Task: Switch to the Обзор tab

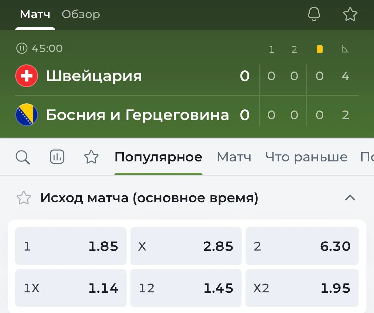Action: click(x=81, y=14)
